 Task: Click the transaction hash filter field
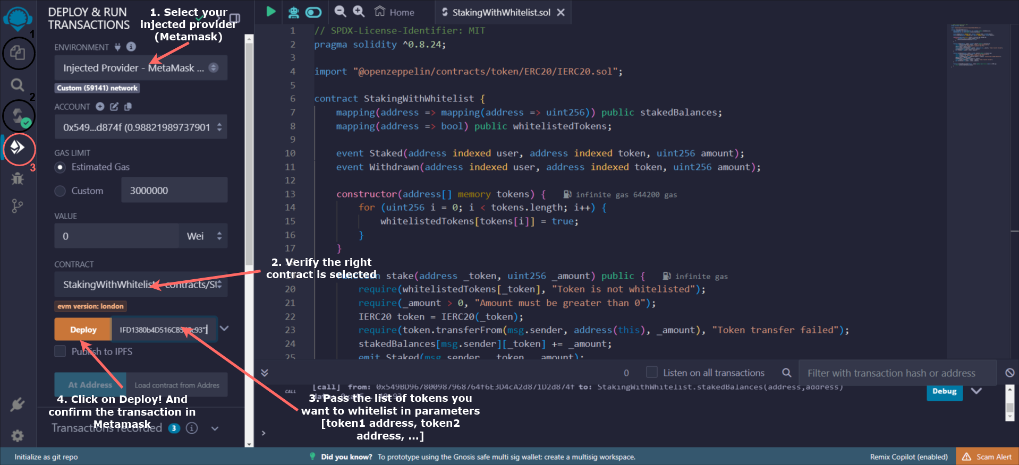point(897,373)
